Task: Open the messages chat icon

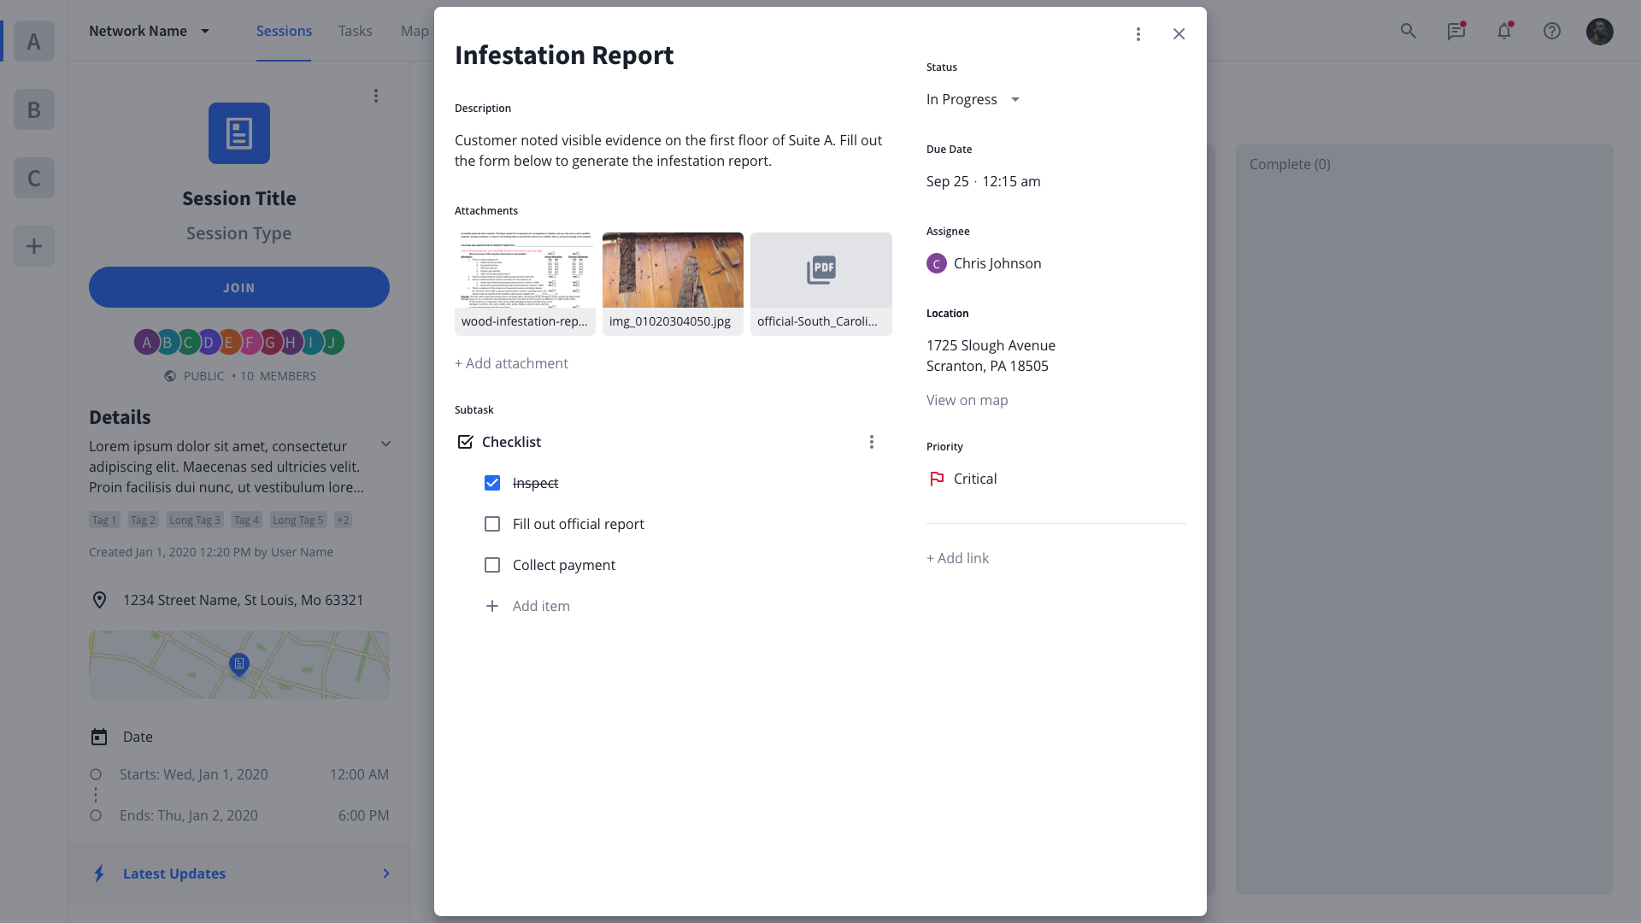Action: [x=1456, y=32]
